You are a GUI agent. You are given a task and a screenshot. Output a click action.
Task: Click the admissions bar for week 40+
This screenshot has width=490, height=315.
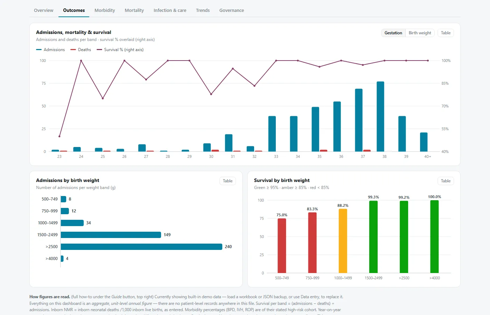[x=424, y=142]
